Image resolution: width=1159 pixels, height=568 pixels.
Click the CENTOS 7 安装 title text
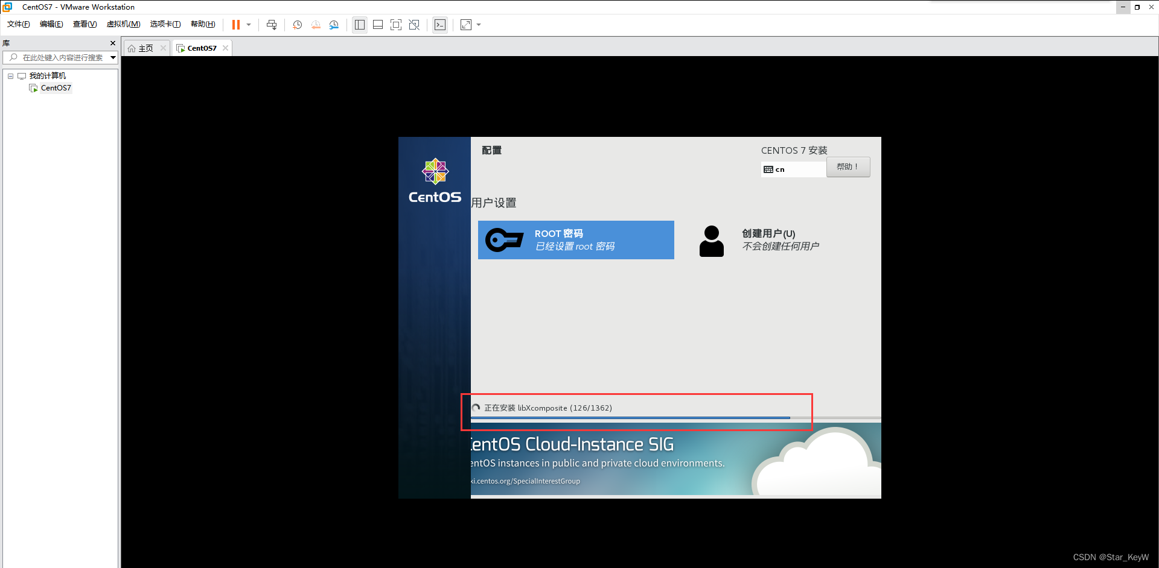tap(794, 150)
